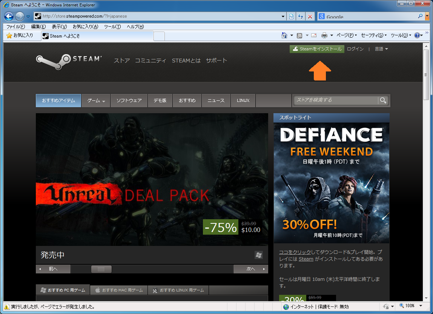Select the おすすめ PC 用ゲーム tab
Screen dimensions: 433x314
tap(63, 290)
